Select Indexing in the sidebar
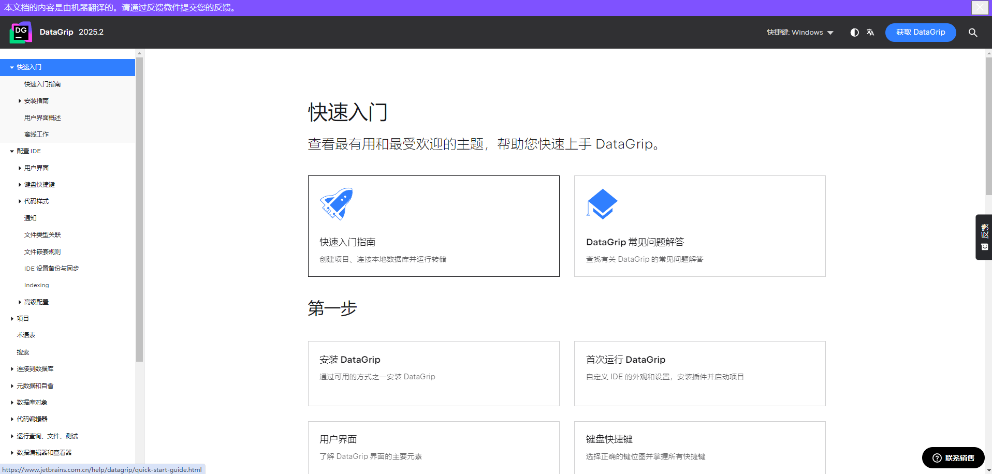Image resolution: width=992 pixels, height=474 pixels. click(36, 285)
